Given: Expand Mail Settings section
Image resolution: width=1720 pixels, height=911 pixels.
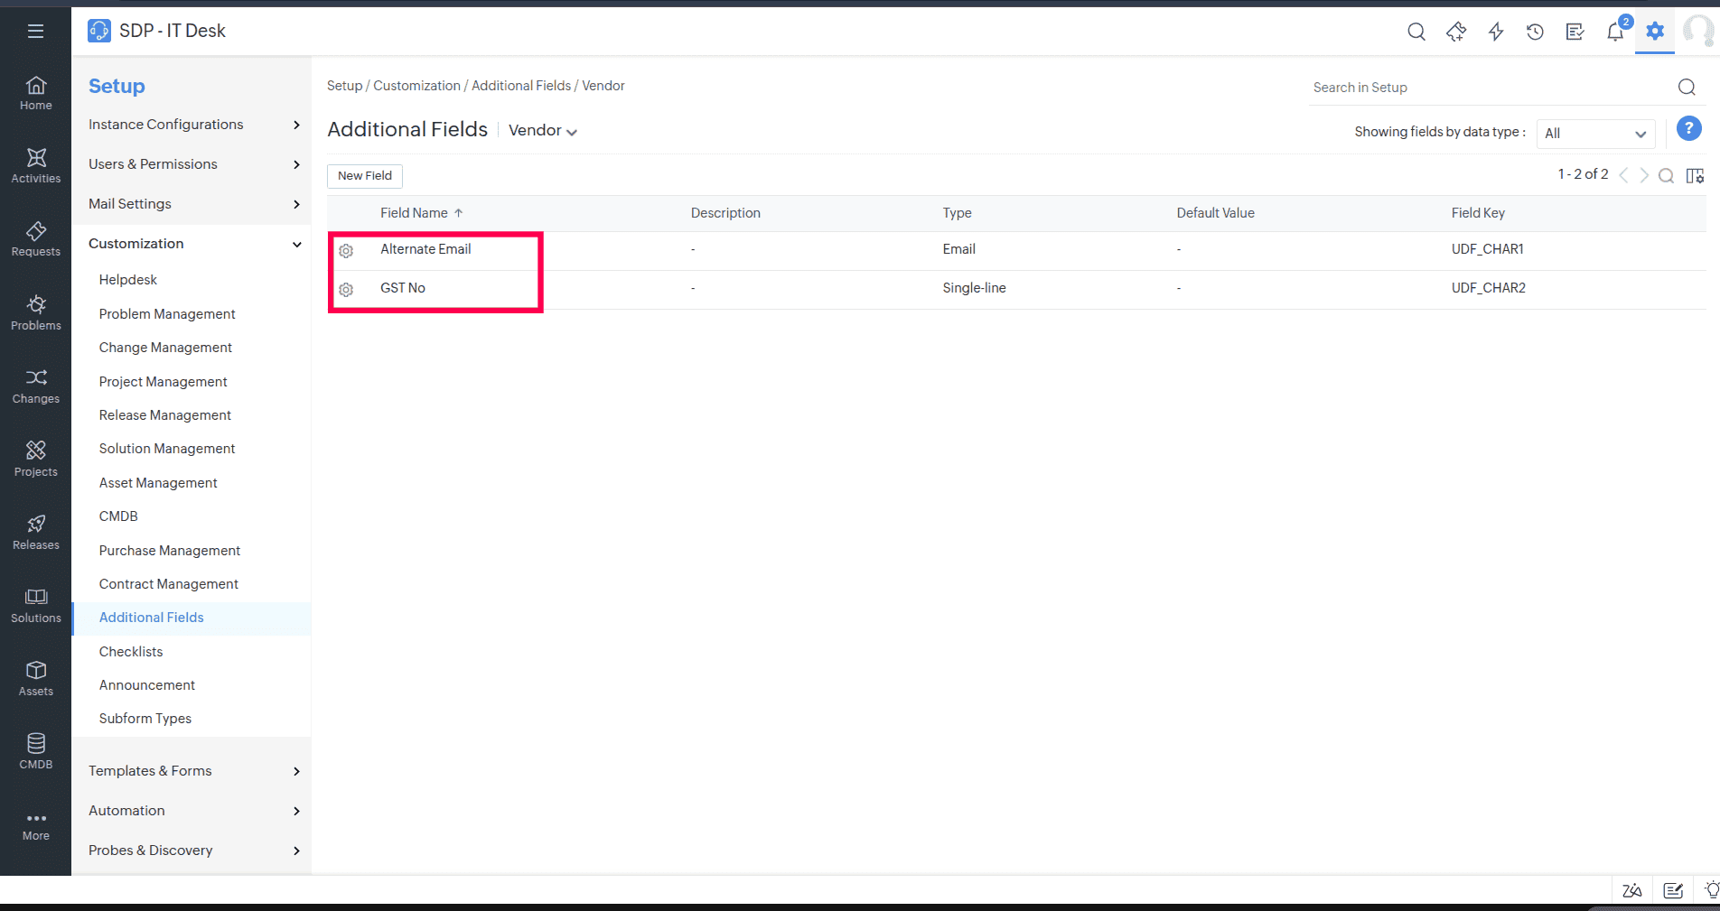Looking at the screenshot, I should click(194, 204).
